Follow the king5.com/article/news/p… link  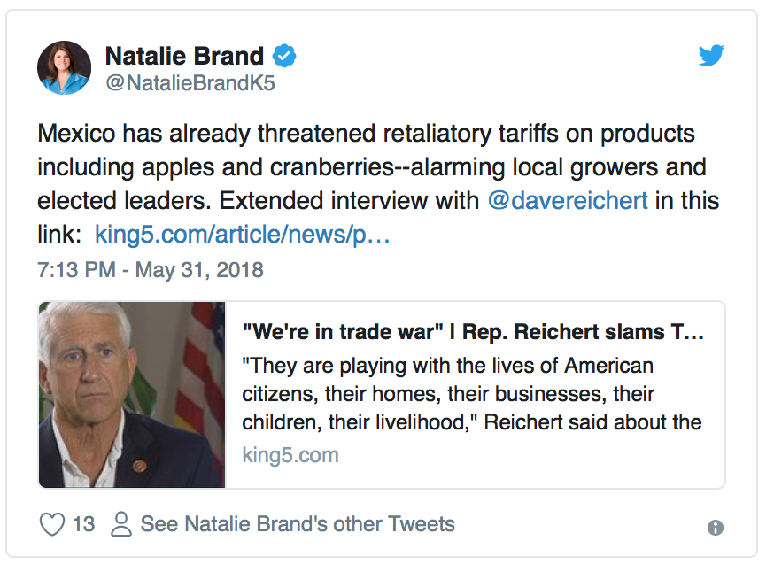(x=243, y=234)
